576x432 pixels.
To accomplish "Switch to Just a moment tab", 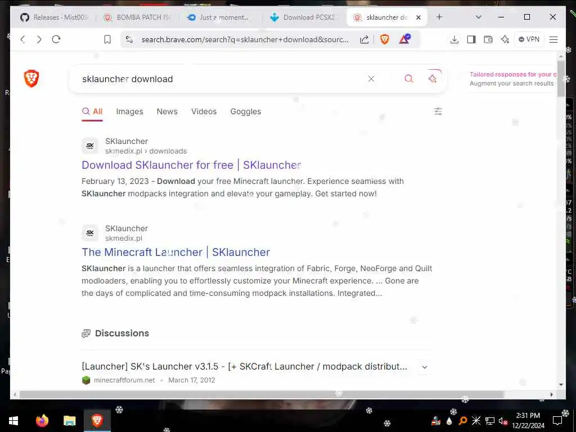I will pyautogui.click(x=220, y=17).
